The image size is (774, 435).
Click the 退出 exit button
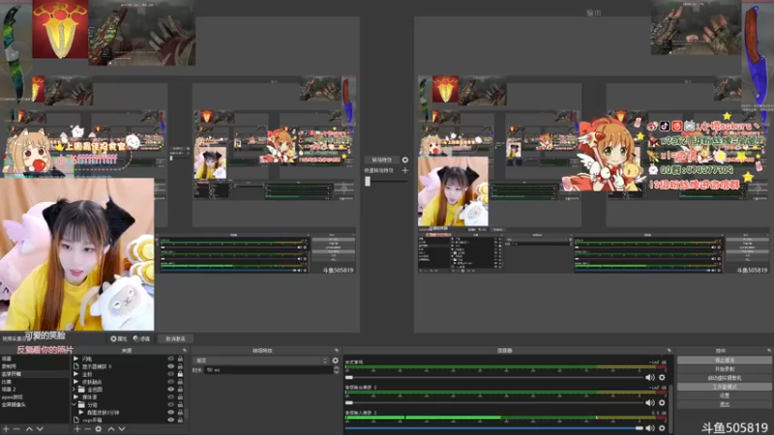[x=724, y=404]
